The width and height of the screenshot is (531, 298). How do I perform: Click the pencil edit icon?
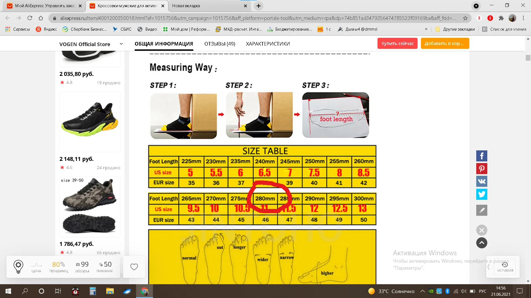(x=481, y=210)
